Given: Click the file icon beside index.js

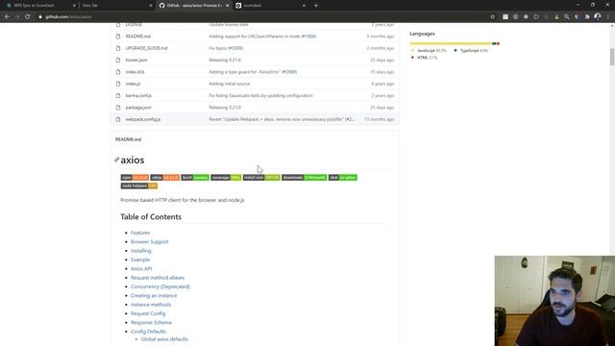Looking at the screenshot, I should coord(118,84).
